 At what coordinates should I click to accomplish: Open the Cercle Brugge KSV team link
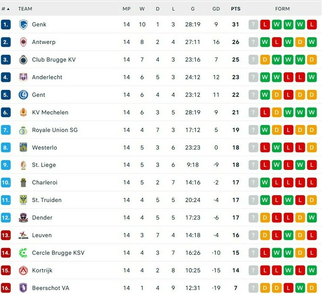58,253
